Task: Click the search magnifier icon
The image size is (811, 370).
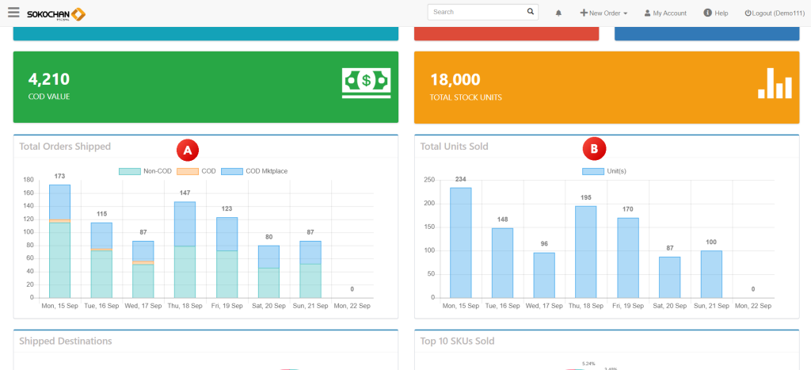Action: click(x=530, y=12)
